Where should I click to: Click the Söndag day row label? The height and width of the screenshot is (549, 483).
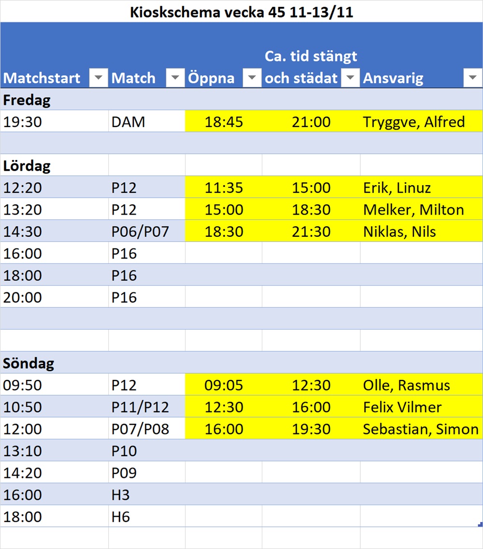[29, 363]
